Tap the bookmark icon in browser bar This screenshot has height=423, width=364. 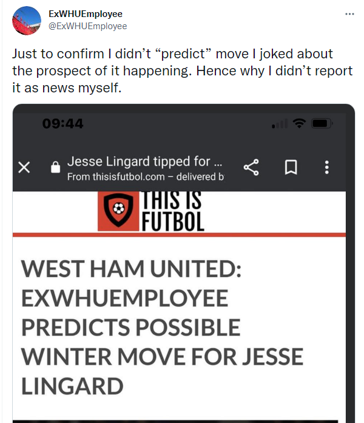coord(291,167)
